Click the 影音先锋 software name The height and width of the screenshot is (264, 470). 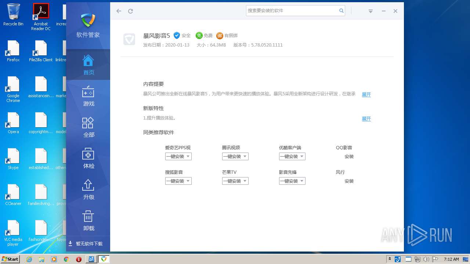[x=288, y=172]
